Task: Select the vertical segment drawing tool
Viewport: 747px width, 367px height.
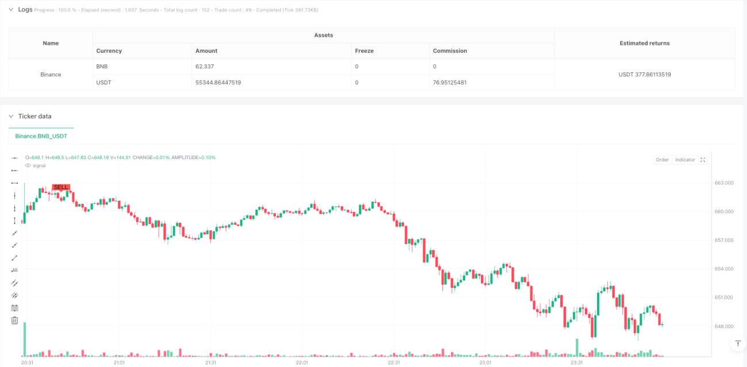Action: (x=15, y=221)
